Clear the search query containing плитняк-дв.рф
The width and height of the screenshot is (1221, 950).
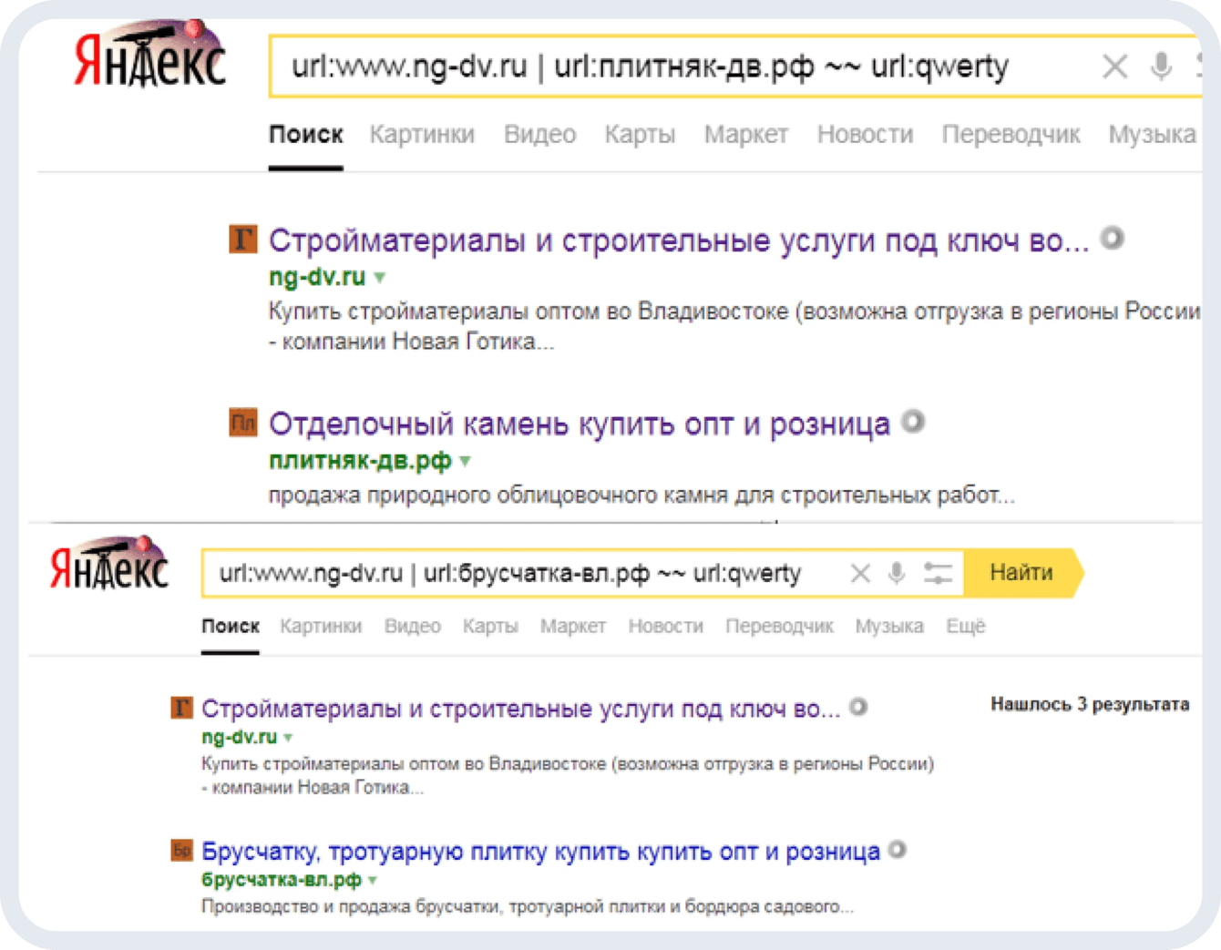click(x=1114, y=66)
